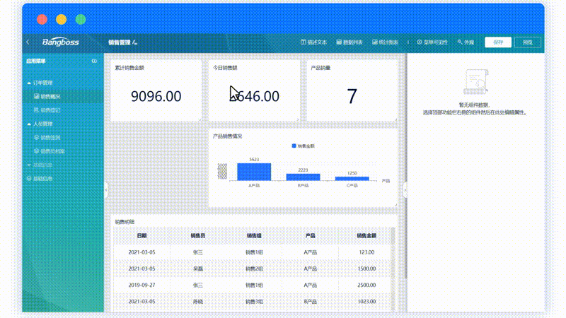Click the edit pencil next to 销售管理 title

coord(135,42)
